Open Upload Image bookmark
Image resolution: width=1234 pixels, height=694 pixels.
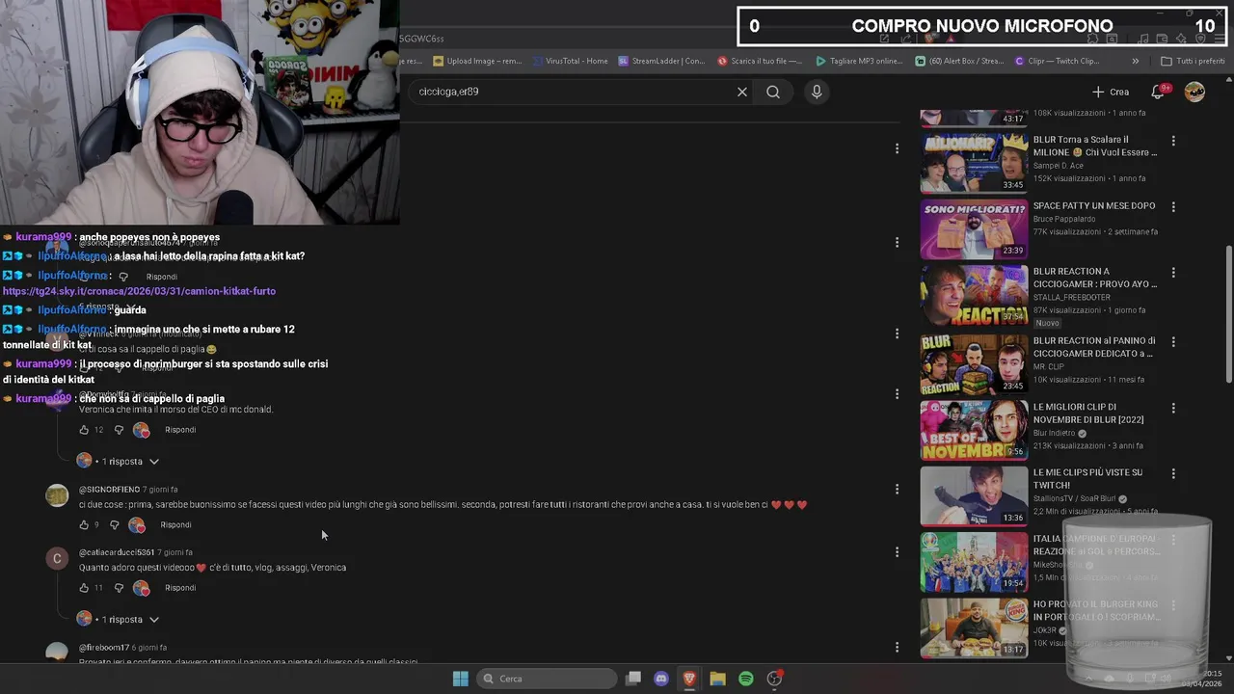pyautogui.click(x=477, y=61)
